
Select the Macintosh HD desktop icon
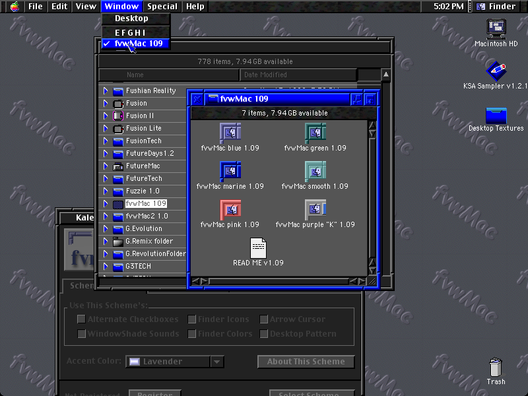point(496,28)
